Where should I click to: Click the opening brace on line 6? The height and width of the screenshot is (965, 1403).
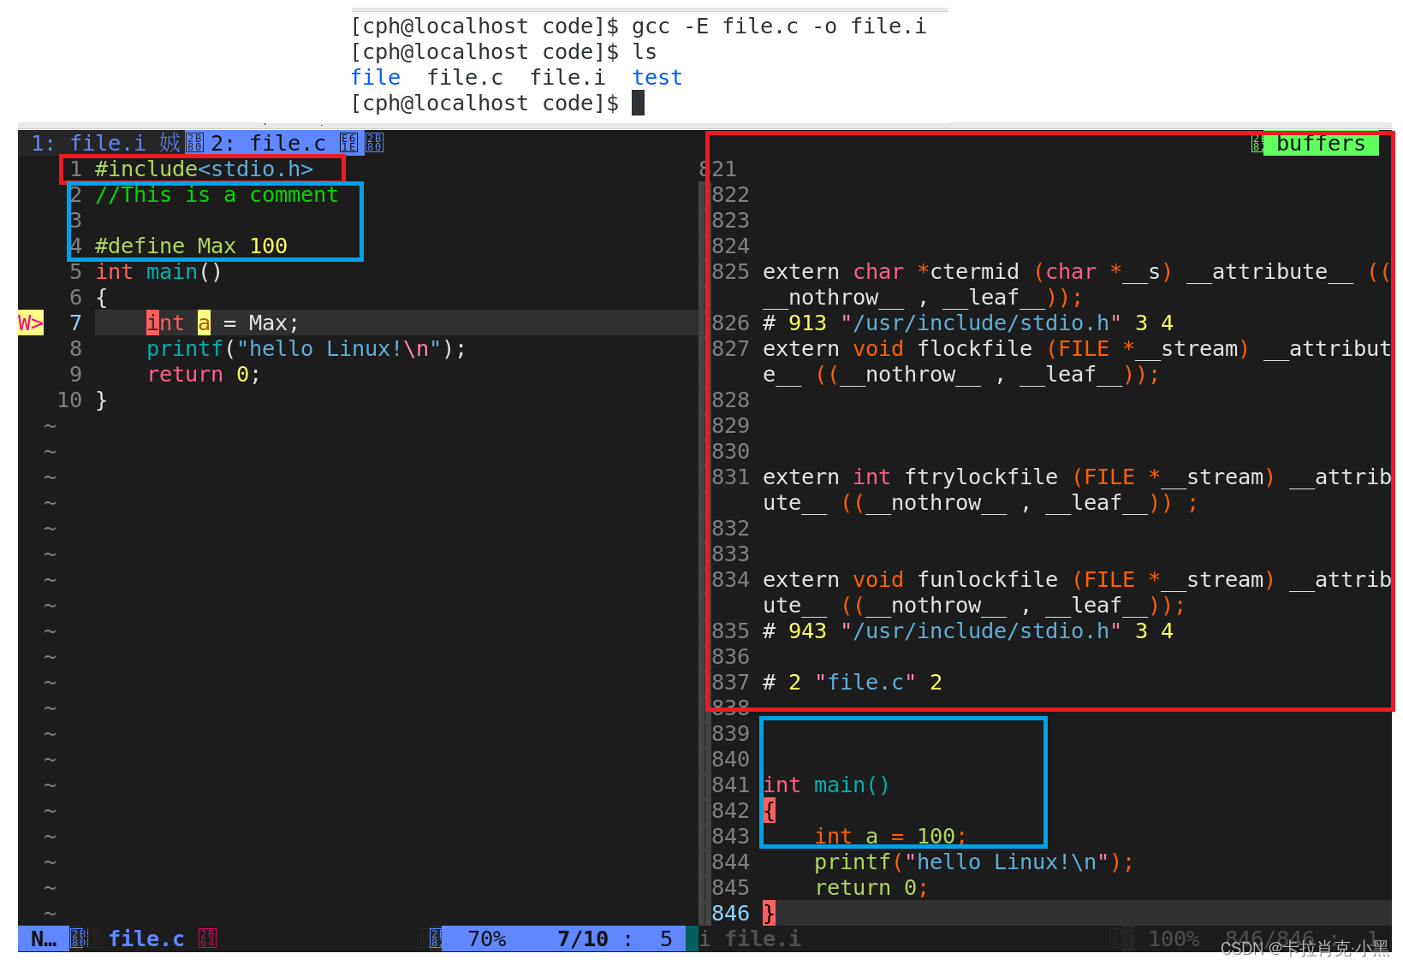101,298
